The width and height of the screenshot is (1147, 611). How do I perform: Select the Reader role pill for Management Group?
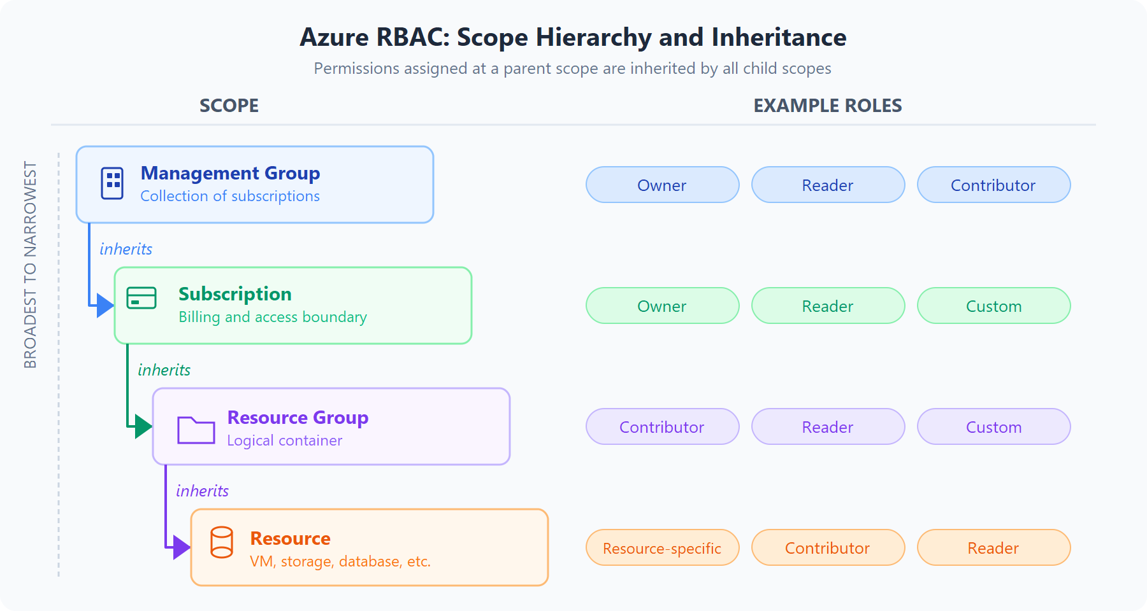click(x=828, y=185)
